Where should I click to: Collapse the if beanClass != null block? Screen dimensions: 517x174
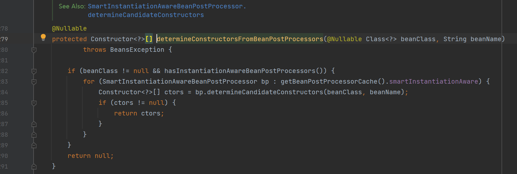click(34, 71)
